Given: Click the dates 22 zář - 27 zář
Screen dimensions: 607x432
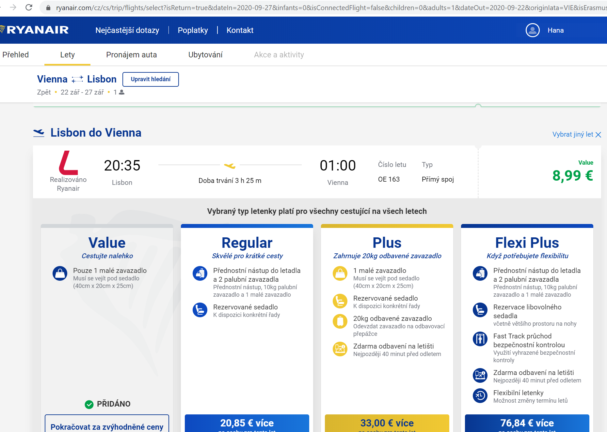Looking at the screenshot, I should tap(82, 92).
